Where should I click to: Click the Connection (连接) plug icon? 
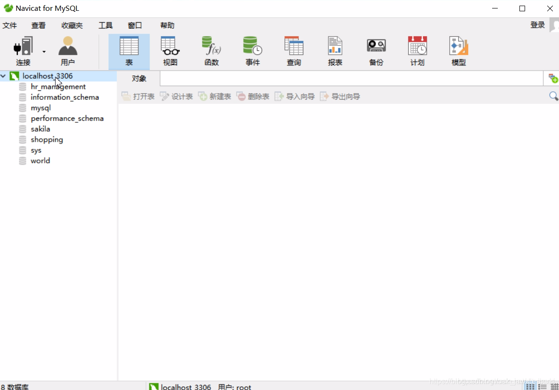coord(23,46)
